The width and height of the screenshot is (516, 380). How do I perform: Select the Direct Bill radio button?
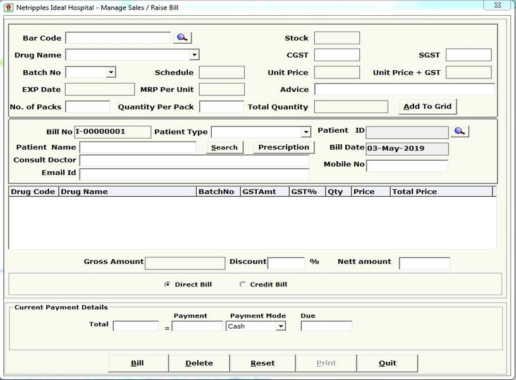click(168, 285)
